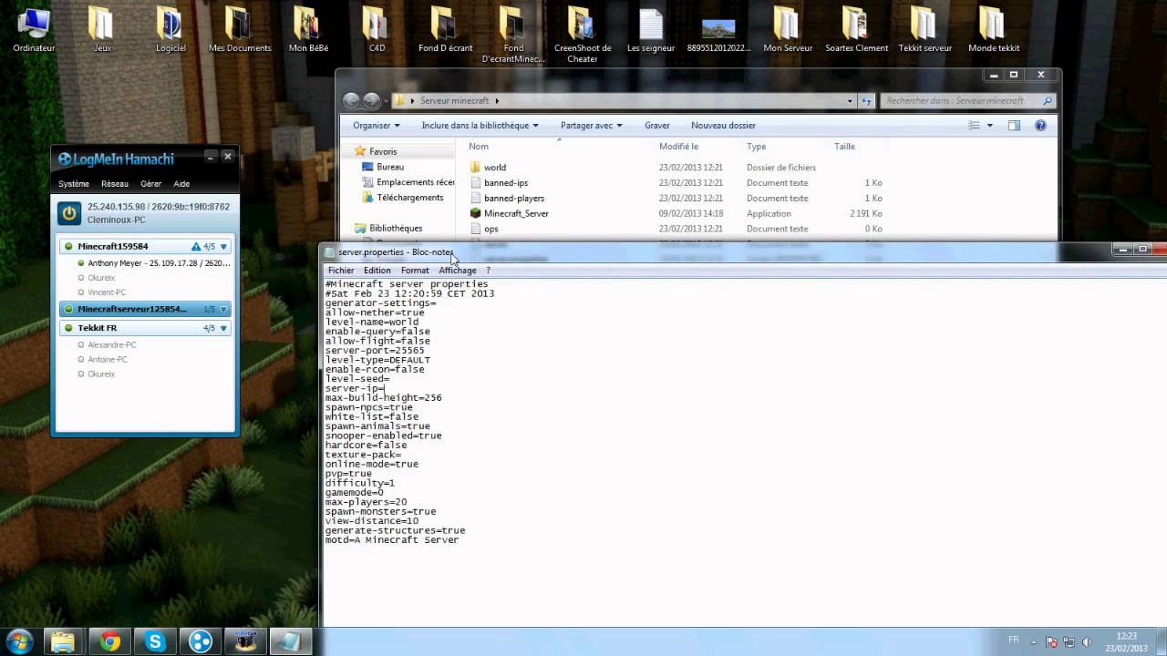Open Téléchargements in Explorer sidebar
The width and height of the screenshot is (1167, 656).
click(x=409, y=198)
